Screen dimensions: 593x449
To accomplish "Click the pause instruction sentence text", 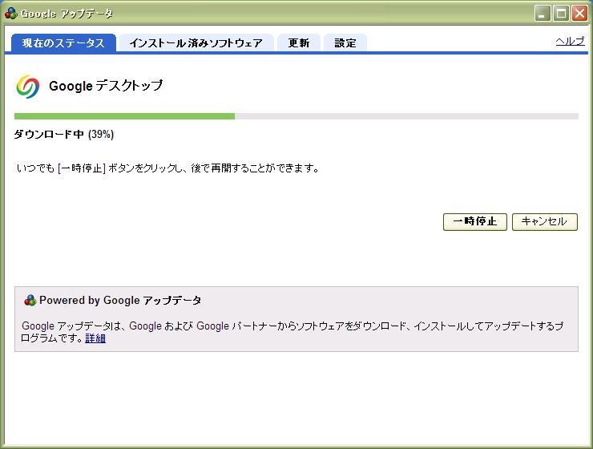I will pyautogui.click(x=168, y=168).
